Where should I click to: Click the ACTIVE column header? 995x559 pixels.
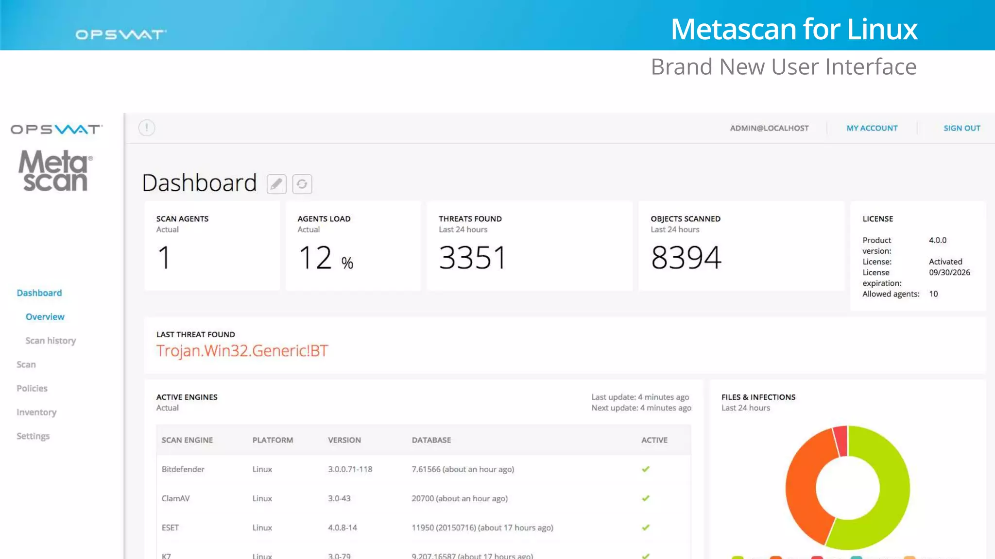click(x=654, y=440)
